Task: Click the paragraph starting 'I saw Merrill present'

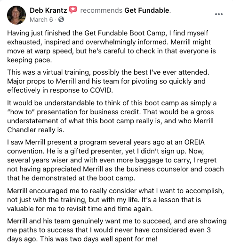Action: click(x=115, y=160)
